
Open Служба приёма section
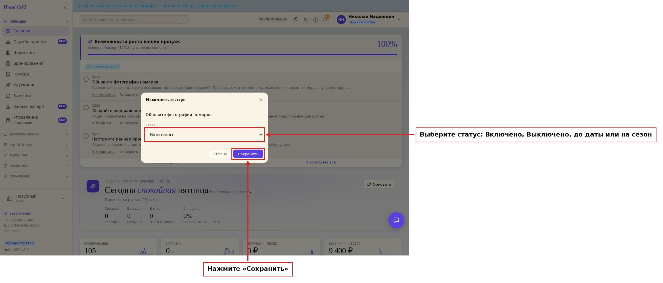36,42
